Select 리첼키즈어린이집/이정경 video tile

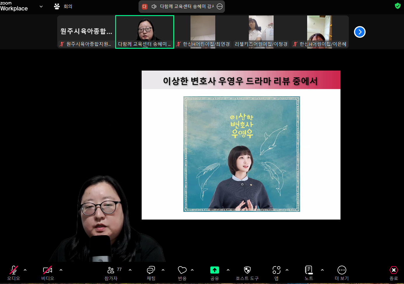point(261,32)
